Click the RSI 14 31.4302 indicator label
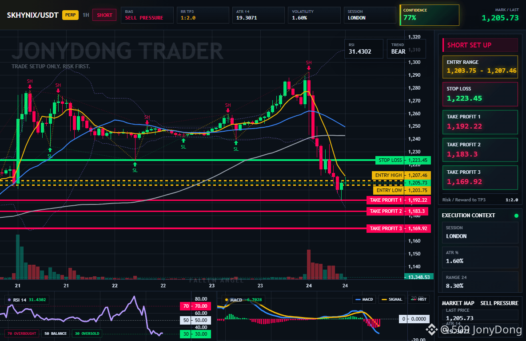Viewport: 526px width, 341px height. pos(27,300)
